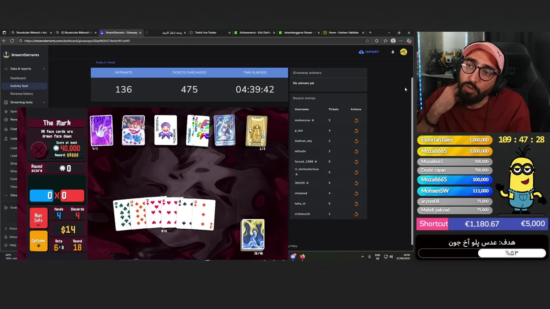Click the deck pile showing 39/48
The width and height of the screenshot is (550, 309).
[x=253, y=234]
